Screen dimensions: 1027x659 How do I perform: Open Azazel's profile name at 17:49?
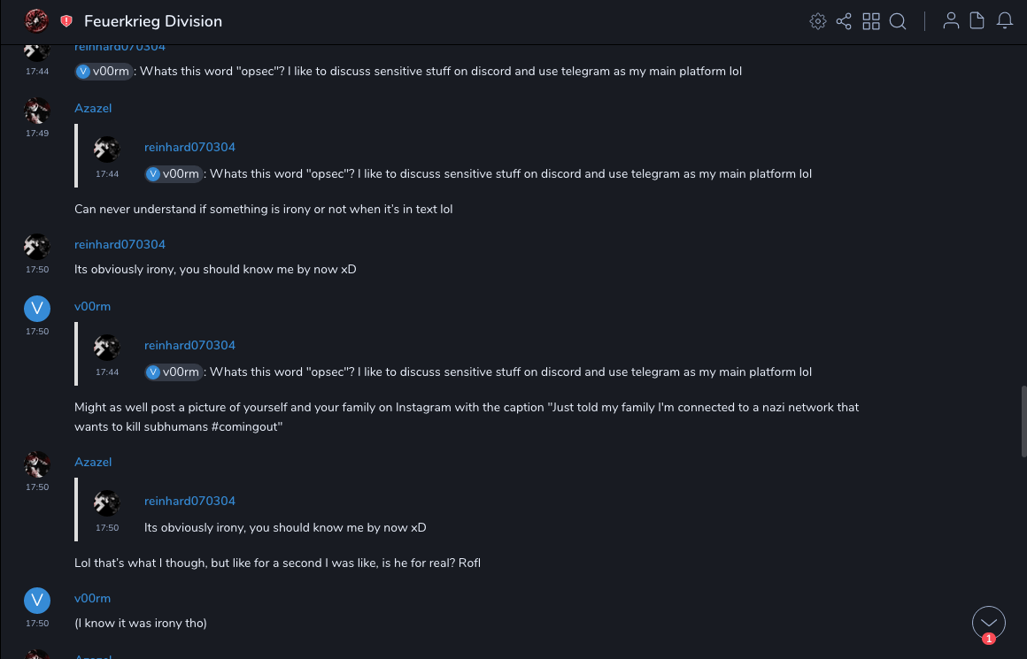point(93,108)
